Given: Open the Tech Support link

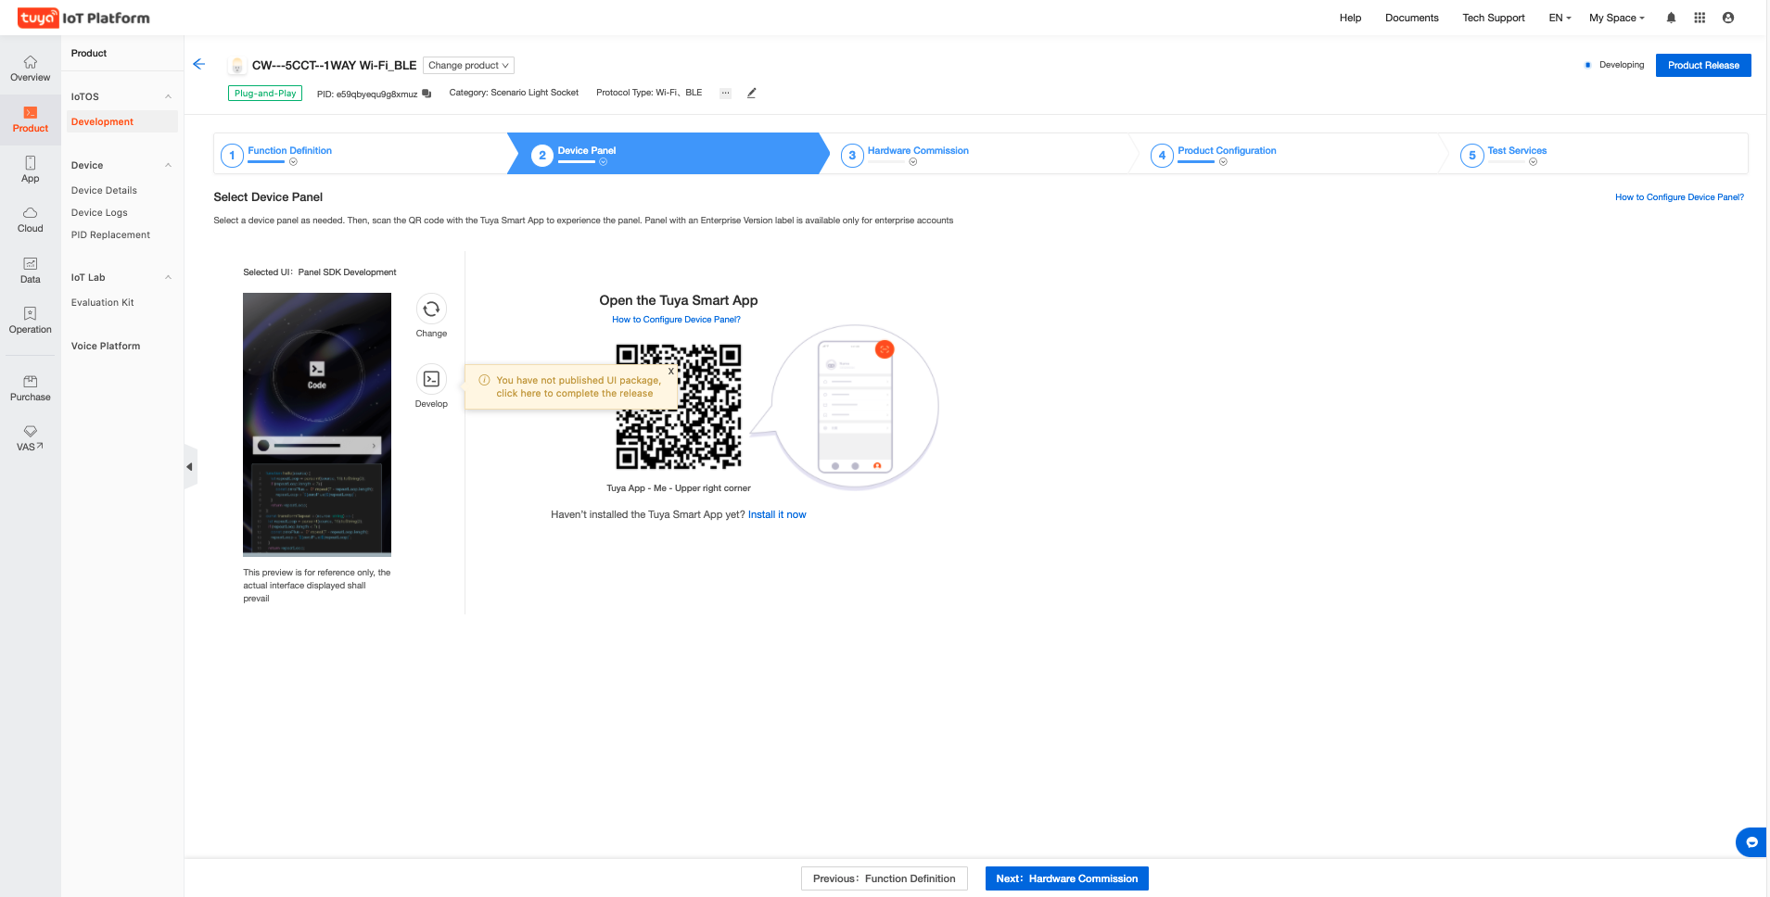Looking at the screenshot, I should pyautogui.click(x=1494, y=18).
